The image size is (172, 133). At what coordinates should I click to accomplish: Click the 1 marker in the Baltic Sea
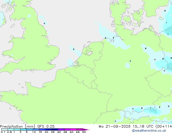166,23
